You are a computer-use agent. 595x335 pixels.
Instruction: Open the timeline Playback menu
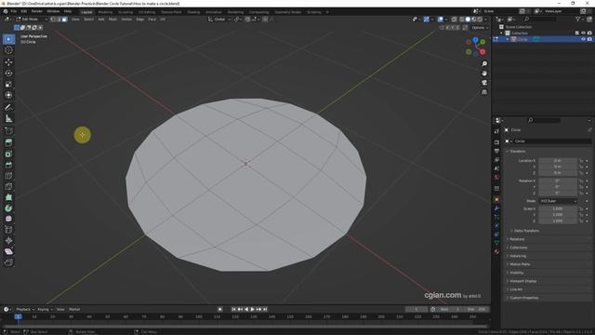tap(25, 309)
